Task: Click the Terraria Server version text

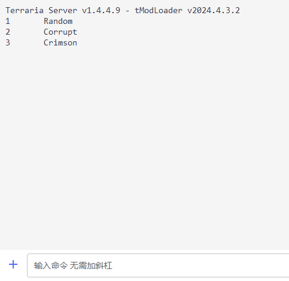Action: (63, 10)
